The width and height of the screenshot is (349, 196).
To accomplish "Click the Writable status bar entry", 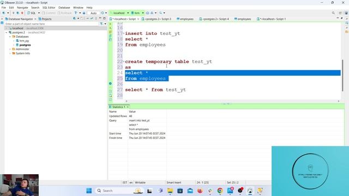I will coord(140,182).
